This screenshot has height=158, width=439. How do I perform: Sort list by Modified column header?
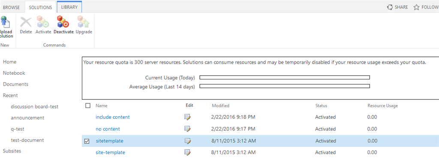coord(221,105)
